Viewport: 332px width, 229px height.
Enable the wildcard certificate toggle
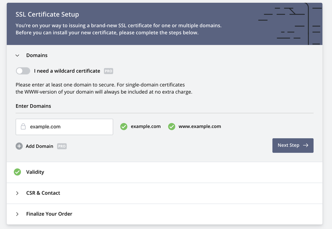(23, 71)
